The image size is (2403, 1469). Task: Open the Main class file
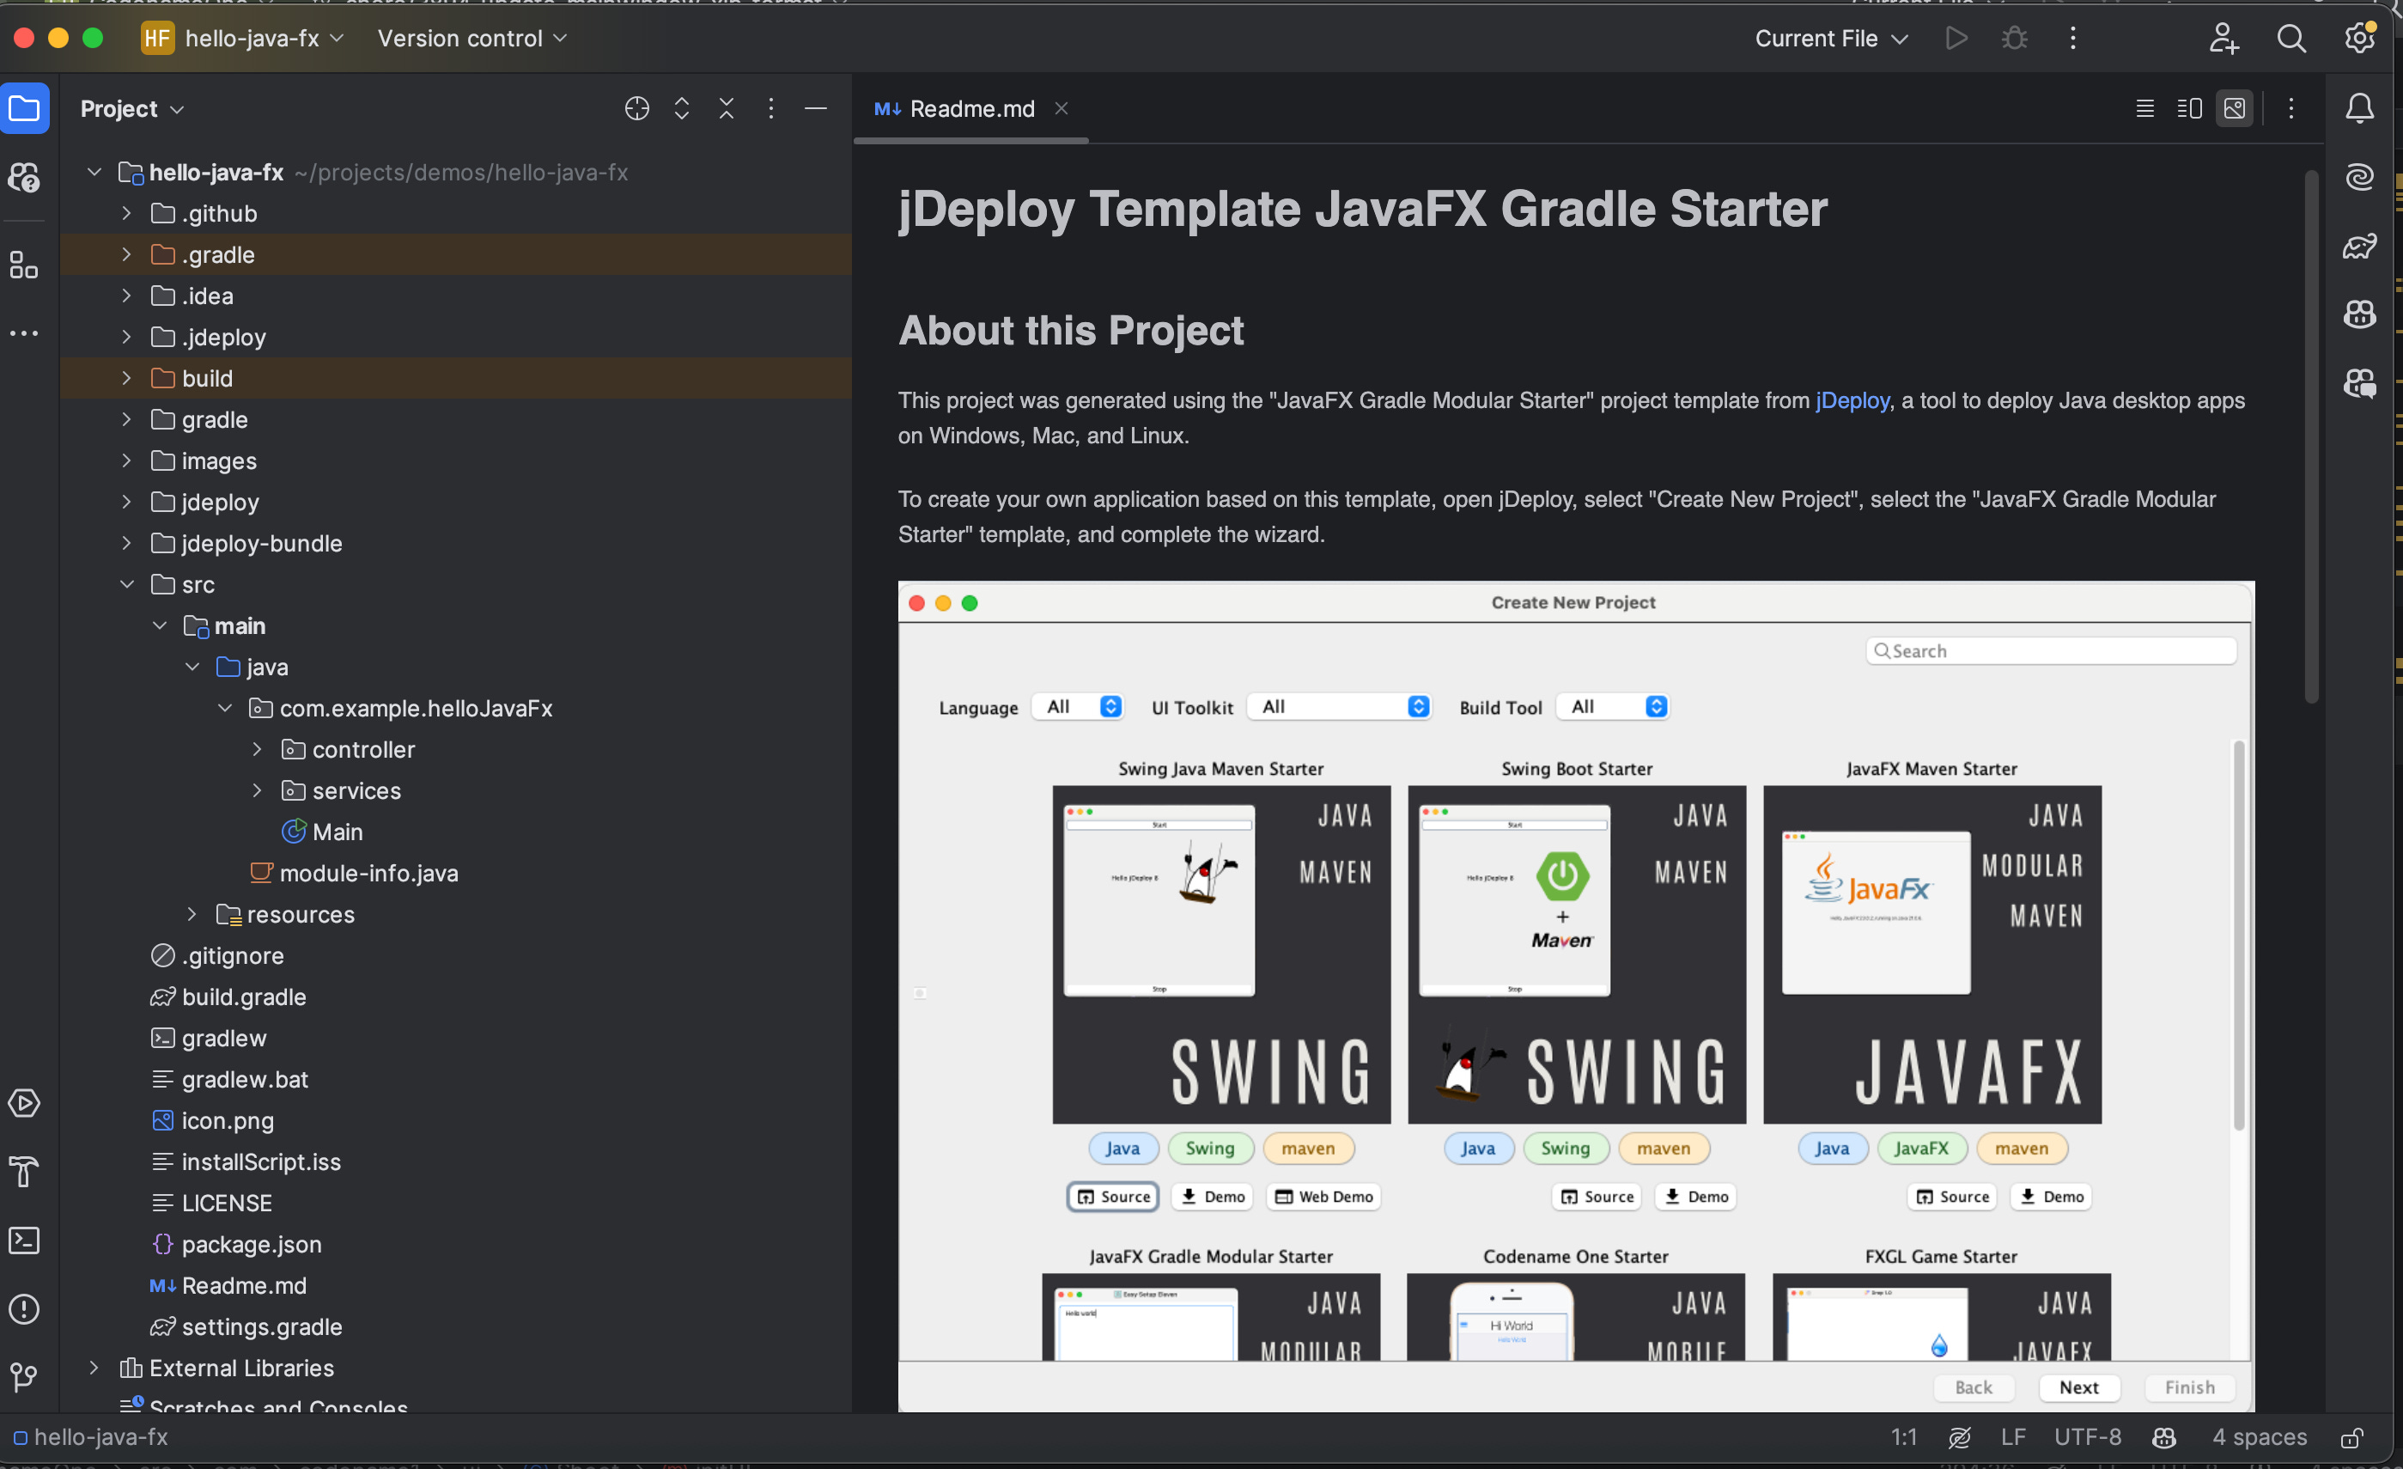click(337, 832)
